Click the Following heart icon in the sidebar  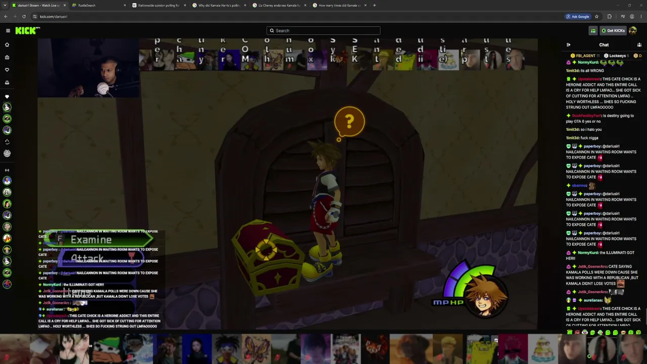coord(7,70)
